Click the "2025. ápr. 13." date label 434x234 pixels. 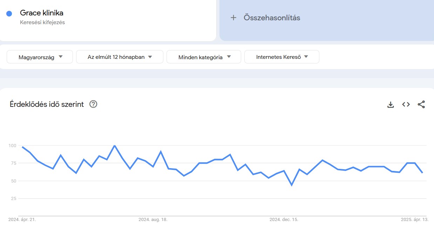click(415, 220)
